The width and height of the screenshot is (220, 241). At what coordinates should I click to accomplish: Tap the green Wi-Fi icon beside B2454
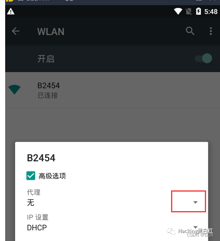pyautogui.click(x=14, y=90)
